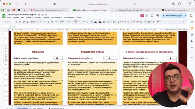Toggle the Safari sidebar icon
Image resolution: width=195 pixels, height=109 pixels.
pyautogui.click(x=16, y=4)
